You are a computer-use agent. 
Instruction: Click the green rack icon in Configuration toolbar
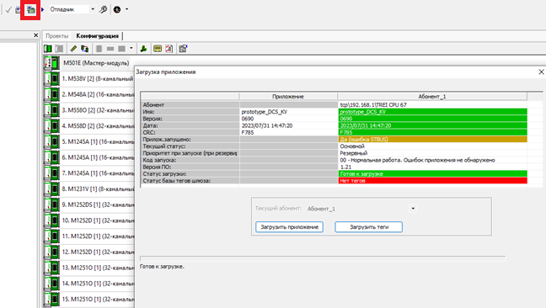(48, 49)
